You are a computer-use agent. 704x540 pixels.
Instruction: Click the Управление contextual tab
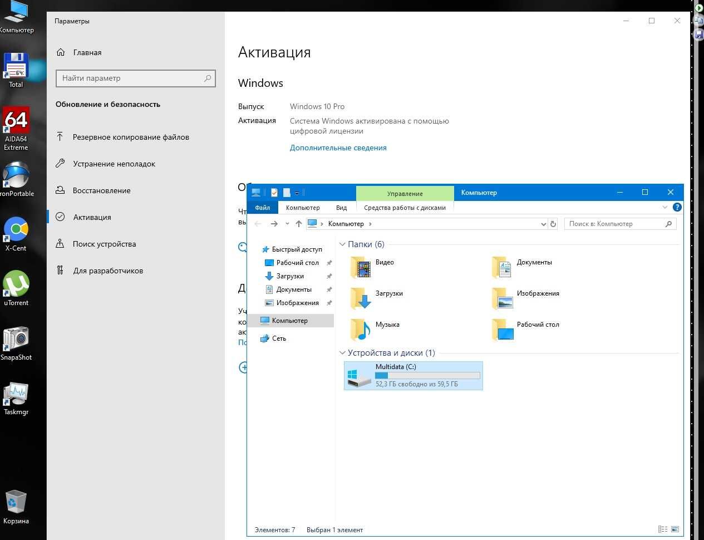click(405, 193)
